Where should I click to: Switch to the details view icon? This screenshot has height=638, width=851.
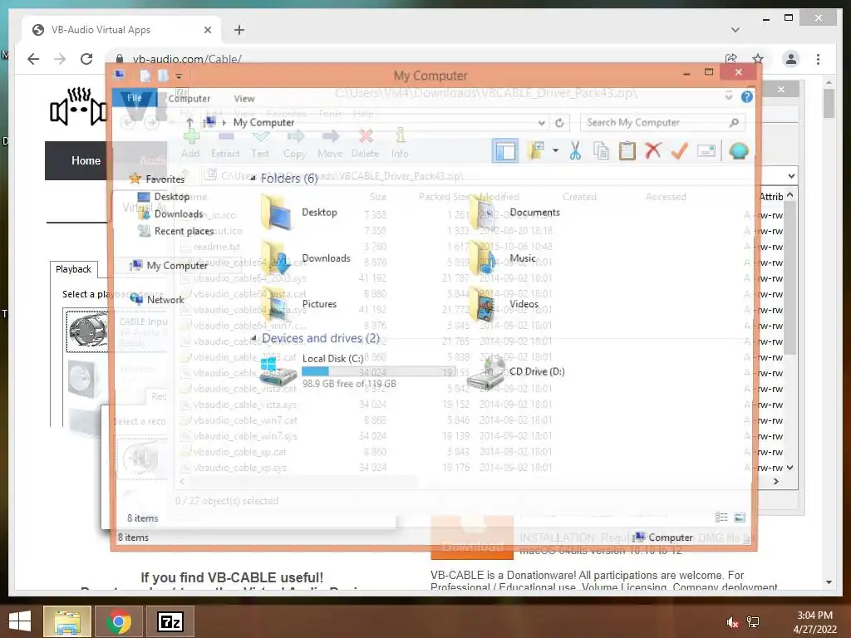[x=721, y=518]
